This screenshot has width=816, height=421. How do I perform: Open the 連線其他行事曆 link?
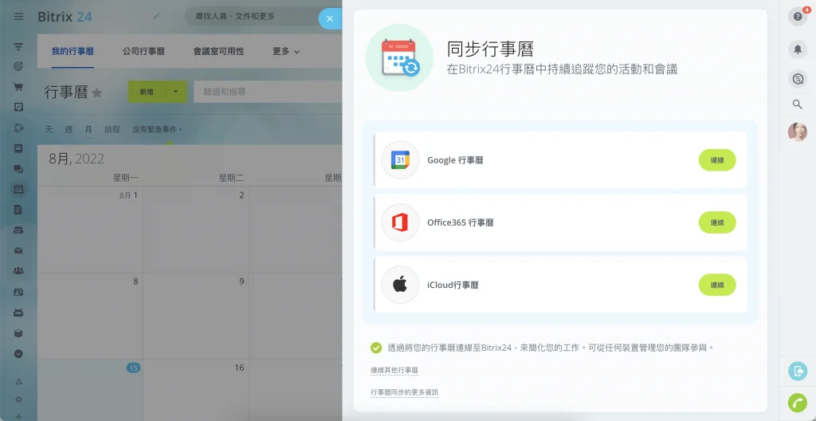click(394, 370)
